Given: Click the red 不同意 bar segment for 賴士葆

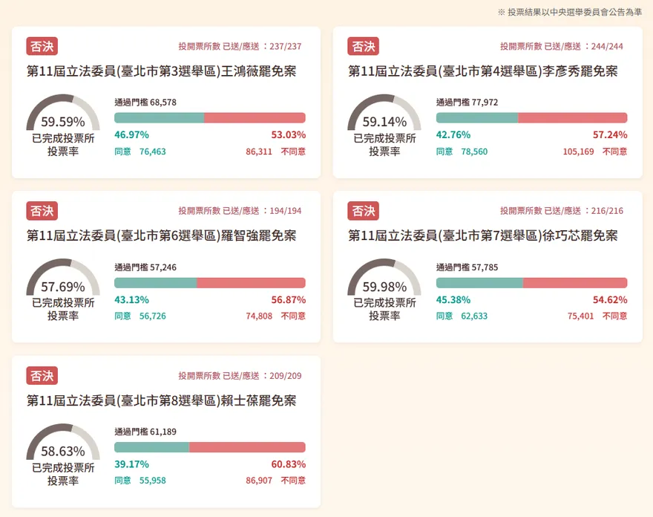Looking at the screenshot, I should tap(247, 447).
